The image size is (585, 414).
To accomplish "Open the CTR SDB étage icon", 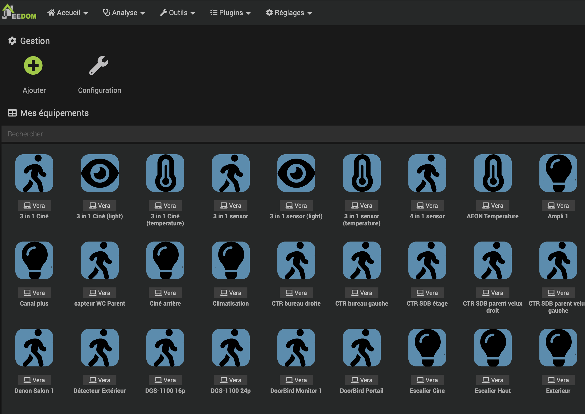I will coord(427,260).
